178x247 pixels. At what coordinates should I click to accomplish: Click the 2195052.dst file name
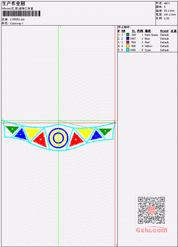click(x=17, y=20)
